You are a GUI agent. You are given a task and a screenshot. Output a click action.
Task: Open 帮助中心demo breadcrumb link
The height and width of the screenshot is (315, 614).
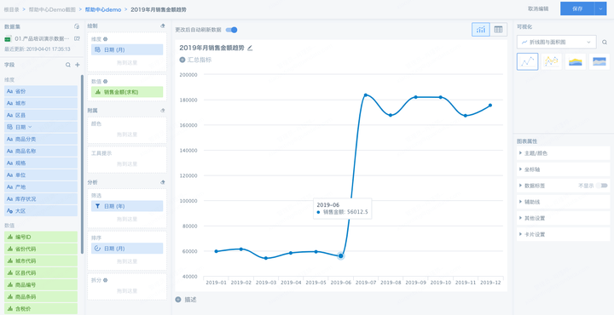[x=103, y=9]
